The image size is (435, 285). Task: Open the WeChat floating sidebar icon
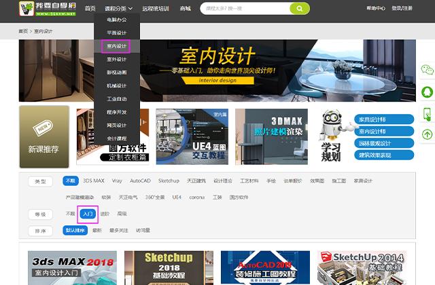[x=427, y=70]
